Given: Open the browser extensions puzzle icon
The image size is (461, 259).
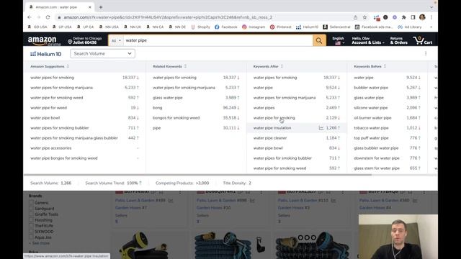Looking at the screenshot, I should [403, 17].
